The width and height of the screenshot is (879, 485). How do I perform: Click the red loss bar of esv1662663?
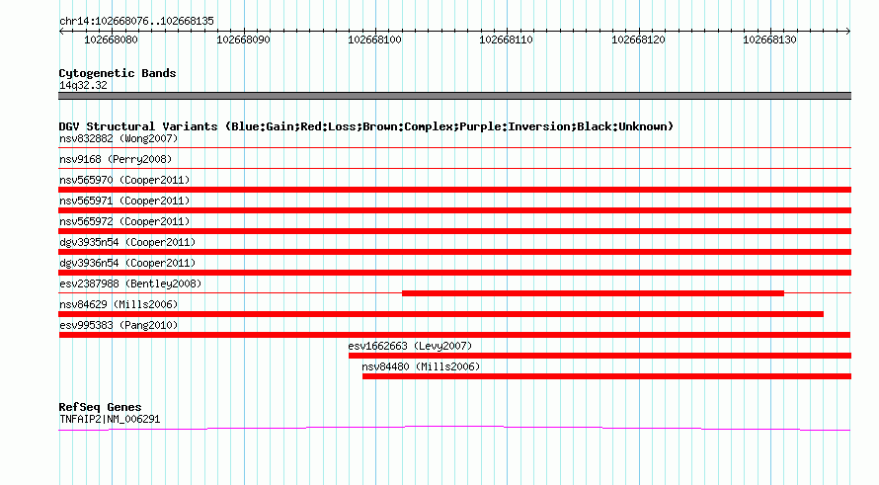599,356
